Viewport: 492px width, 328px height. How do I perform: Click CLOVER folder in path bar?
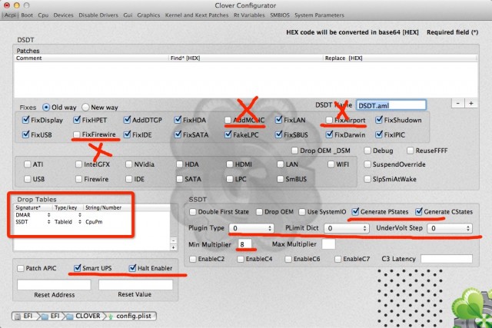pyautogui.click(x=84, y=316)
